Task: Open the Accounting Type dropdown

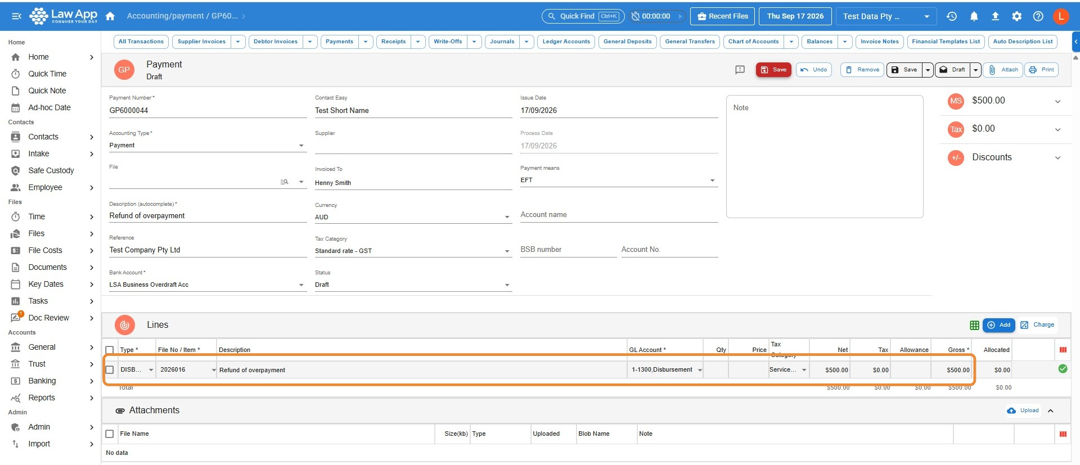Action: click(x=208, y=145)
